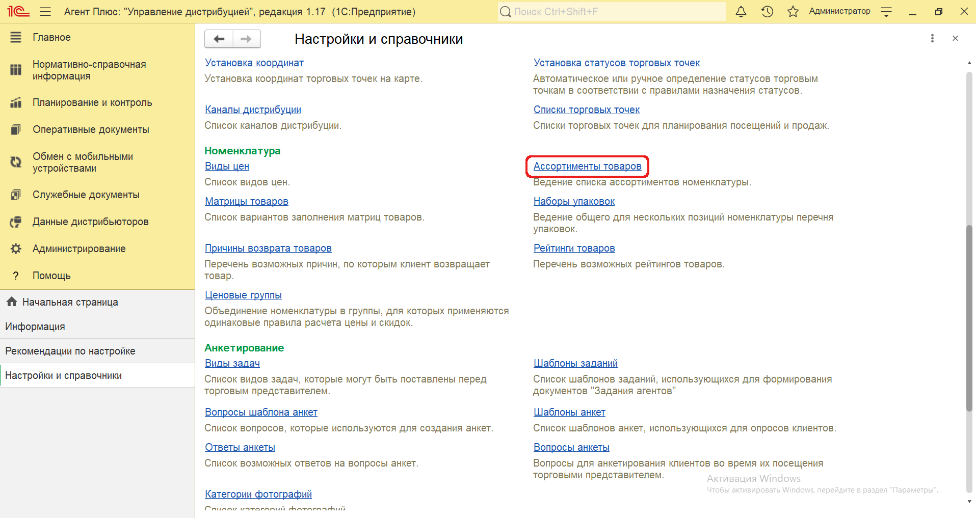Click the hamburger menu beside the 1C logo
The height and width of the screenshot is (518, 976).
click(45, 12)
